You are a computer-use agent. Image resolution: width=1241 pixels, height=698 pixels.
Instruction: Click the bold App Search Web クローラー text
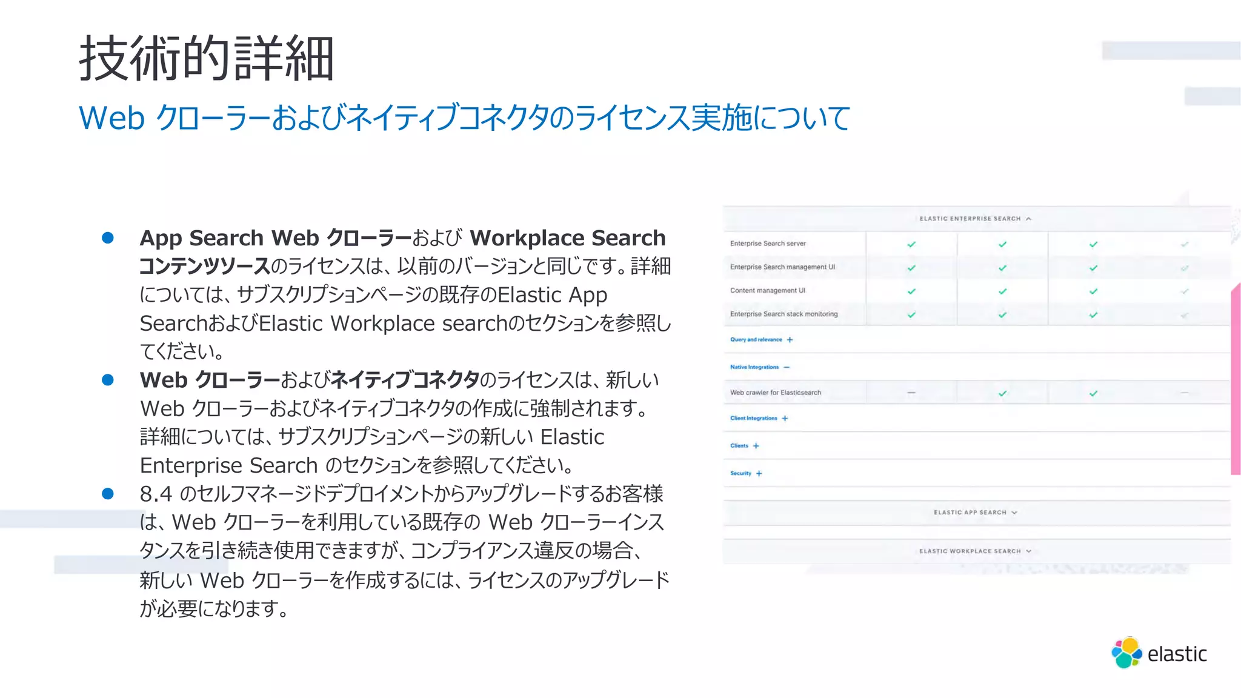pyautogui.click(x=276, y=238)
